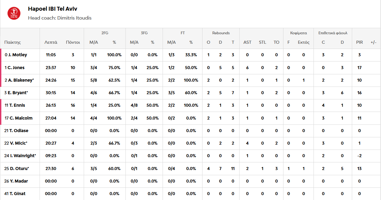Viewport: 381px width, 200px height.
Task: Select C. Malcolm in the roster
Action: pos(21,118)
